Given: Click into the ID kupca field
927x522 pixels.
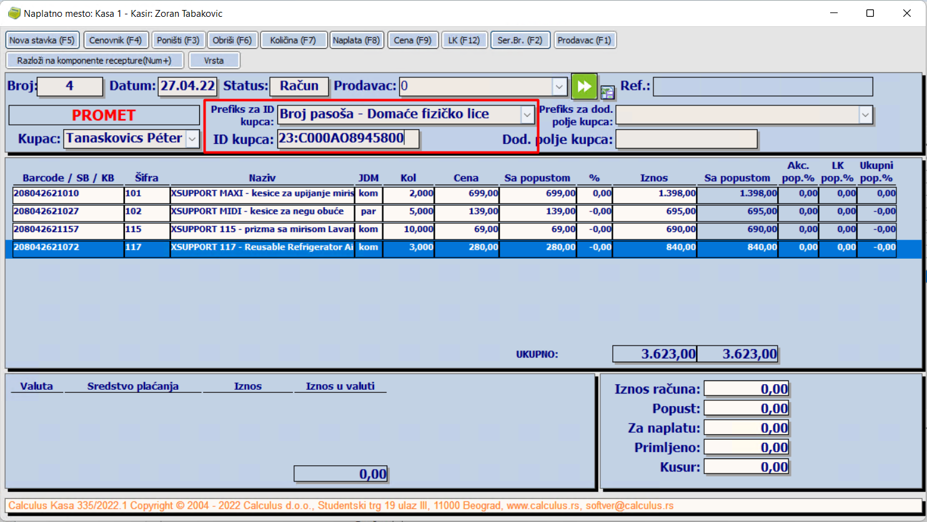Looking at the screenshot, I should point(348,138).
